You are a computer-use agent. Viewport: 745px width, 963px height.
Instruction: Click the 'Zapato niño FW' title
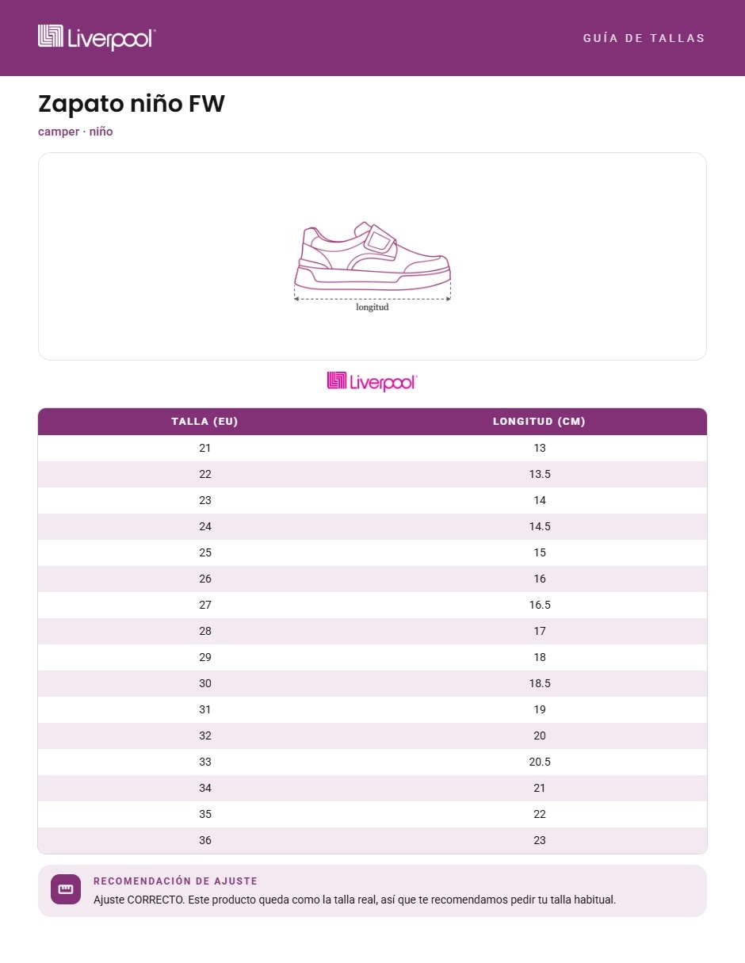coord(132,104)
